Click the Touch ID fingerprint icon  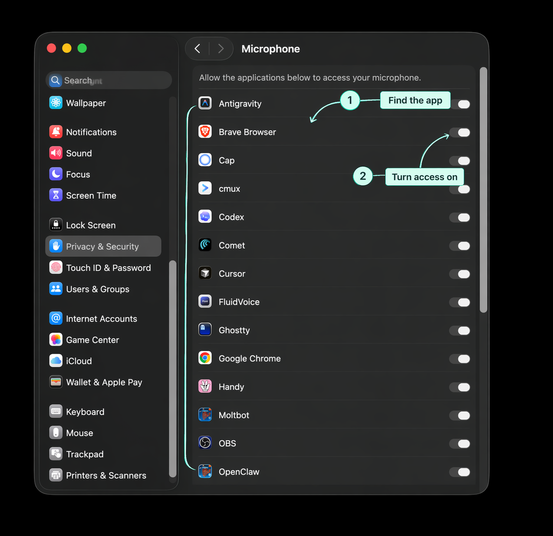coord(56,267)
